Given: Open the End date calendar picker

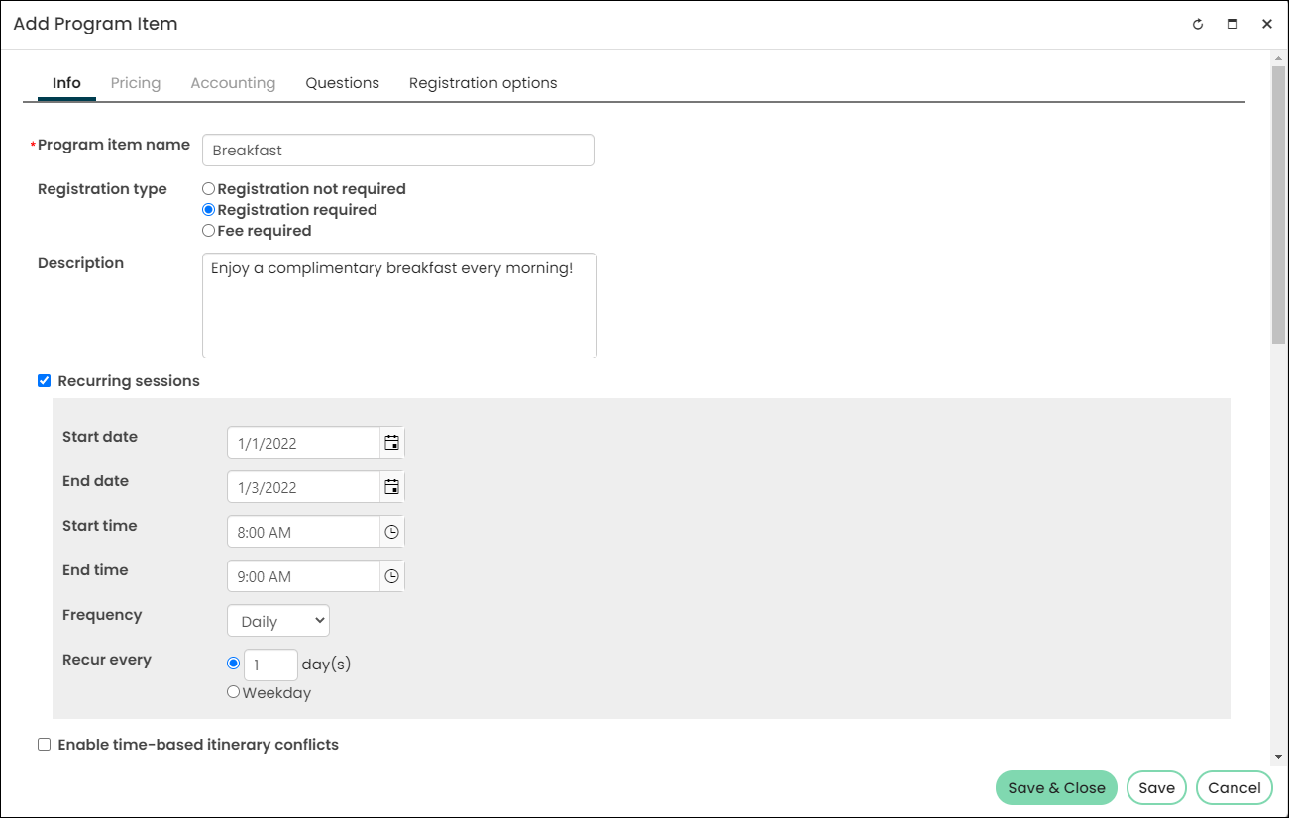Looking at the screenshot, I should tap(392, 487).
